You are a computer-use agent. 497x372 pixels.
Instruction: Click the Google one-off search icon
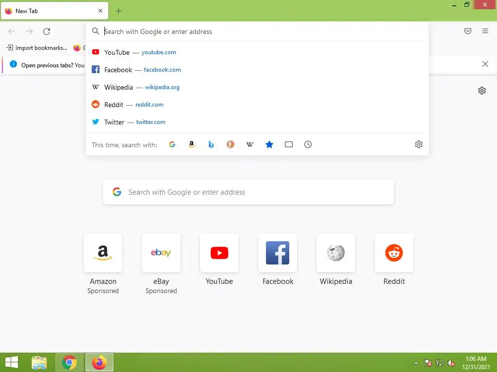[172, 144]
